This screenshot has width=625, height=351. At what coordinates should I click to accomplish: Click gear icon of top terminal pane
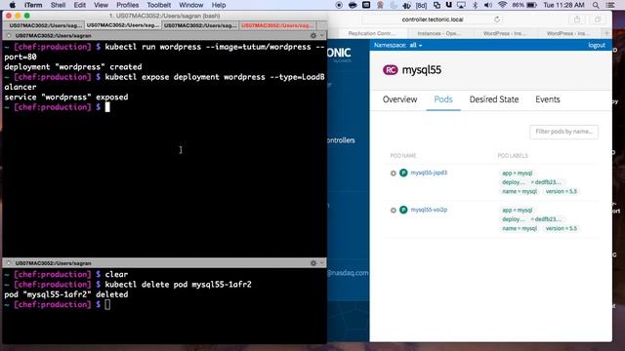313,36
